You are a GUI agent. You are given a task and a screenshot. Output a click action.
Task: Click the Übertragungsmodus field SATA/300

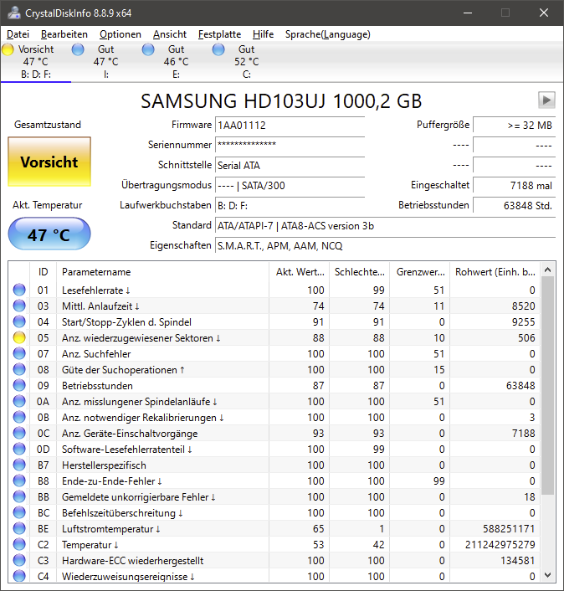290,186
